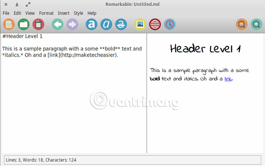Screen dimensions: 265x166
Task: Open a file using the green folder icon
Action: coord(24,24)
